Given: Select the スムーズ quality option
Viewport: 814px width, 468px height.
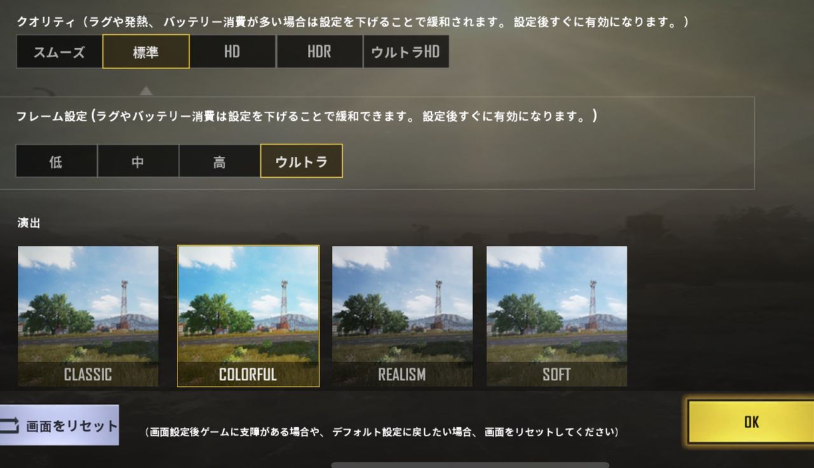Looking at the screenshot, I should pos(59,51).
